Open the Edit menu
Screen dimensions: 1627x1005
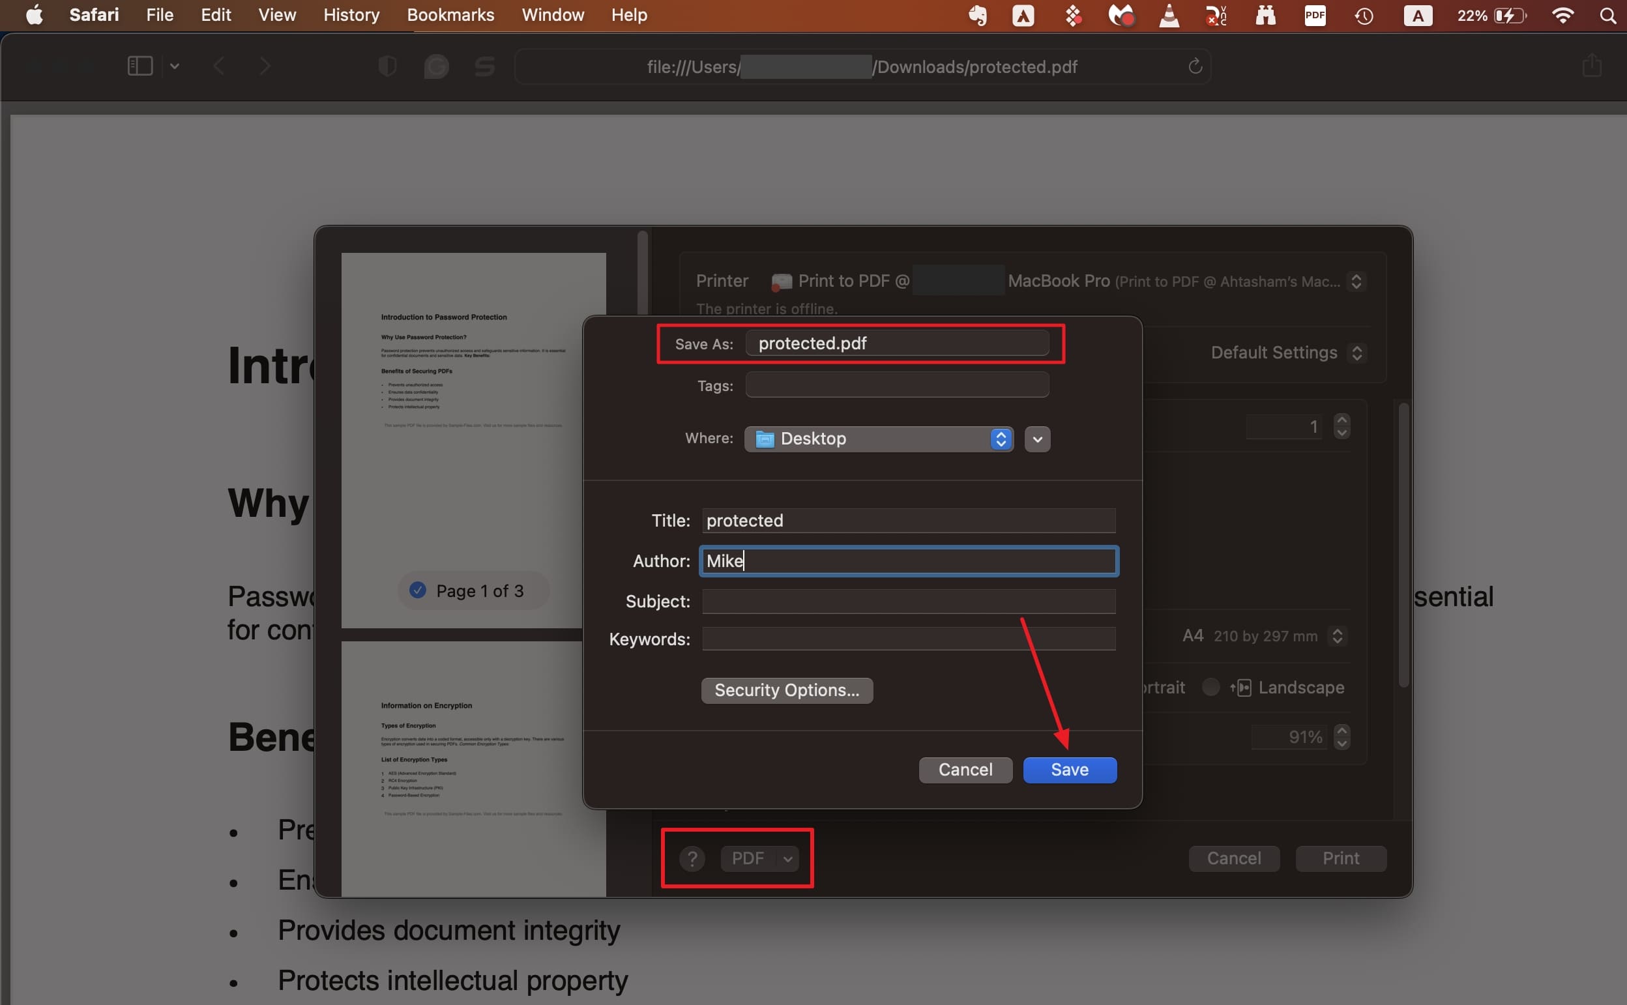pos(216,14)
